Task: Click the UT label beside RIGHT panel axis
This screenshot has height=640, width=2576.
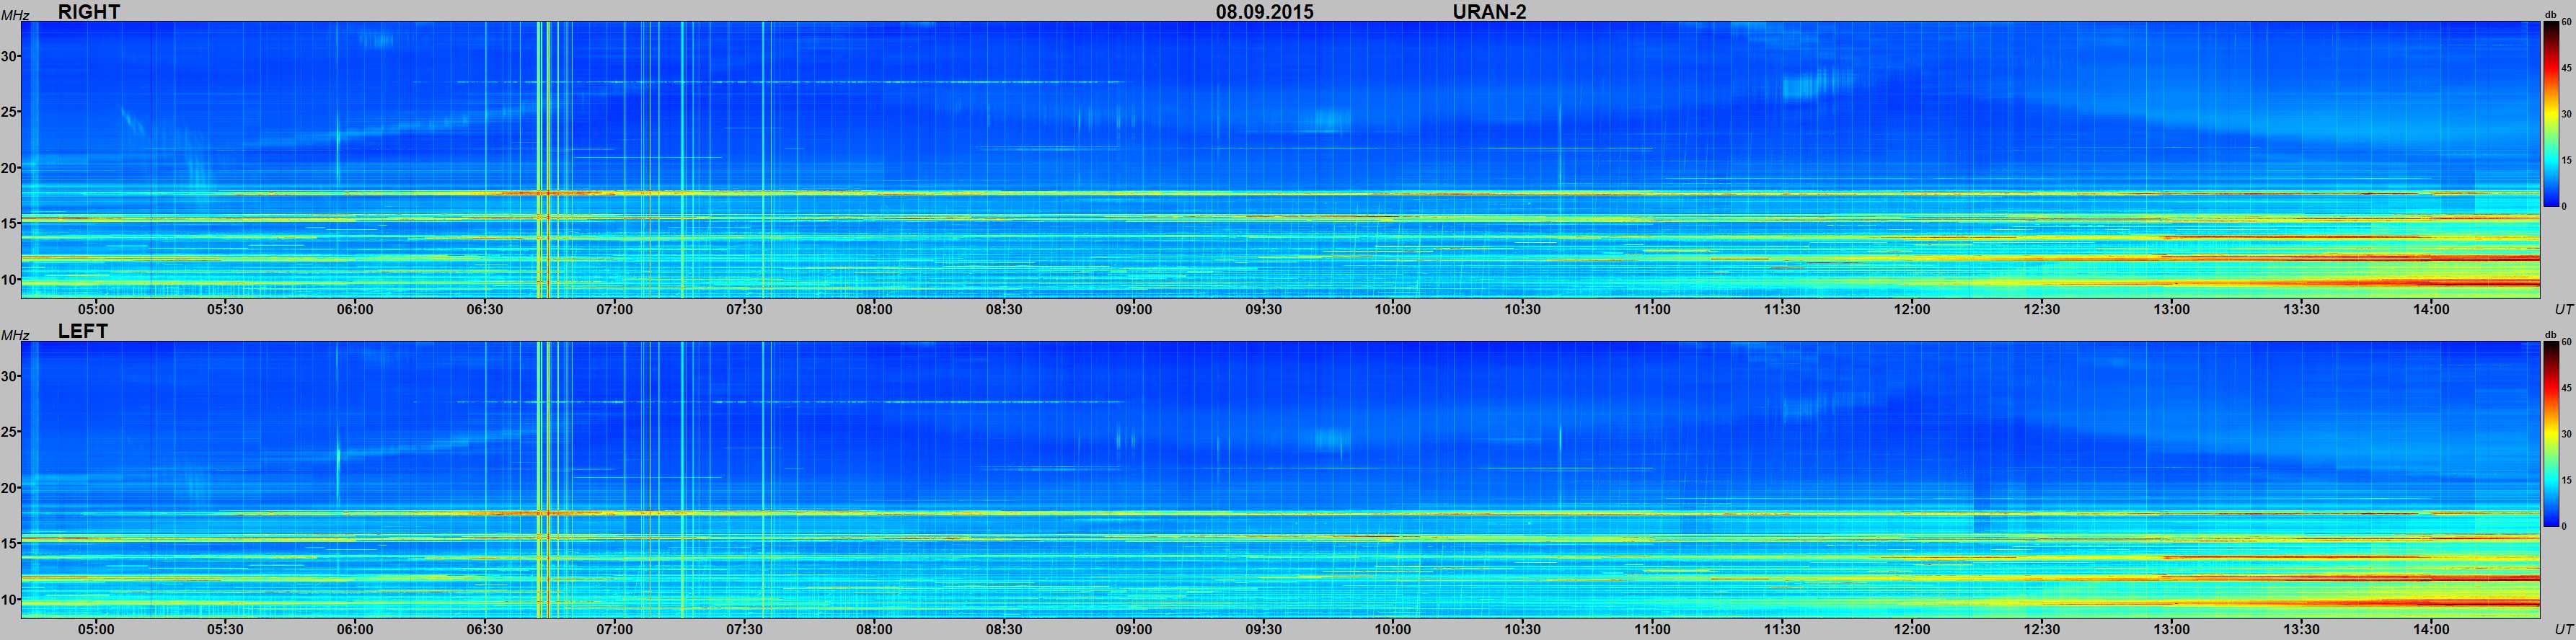Action: click(2563, 309)
